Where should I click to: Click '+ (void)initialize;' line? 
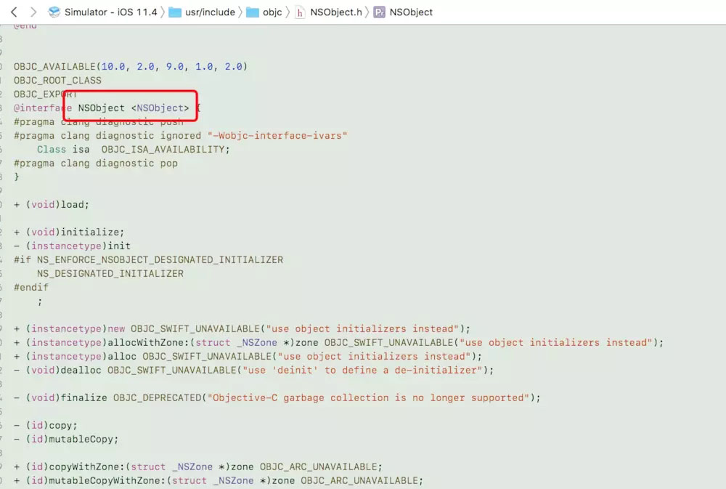click(69, 232)
